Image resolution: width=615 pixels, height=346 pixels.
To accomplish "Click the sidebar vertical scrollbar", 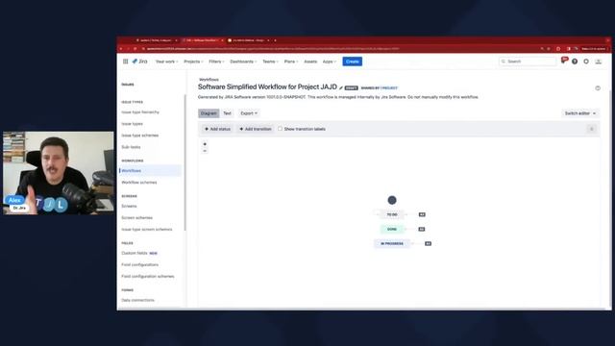I will [x=184, y=162].
